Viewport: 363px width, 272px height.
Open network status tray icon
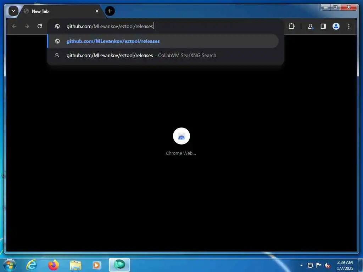click(x=310, y=265)
